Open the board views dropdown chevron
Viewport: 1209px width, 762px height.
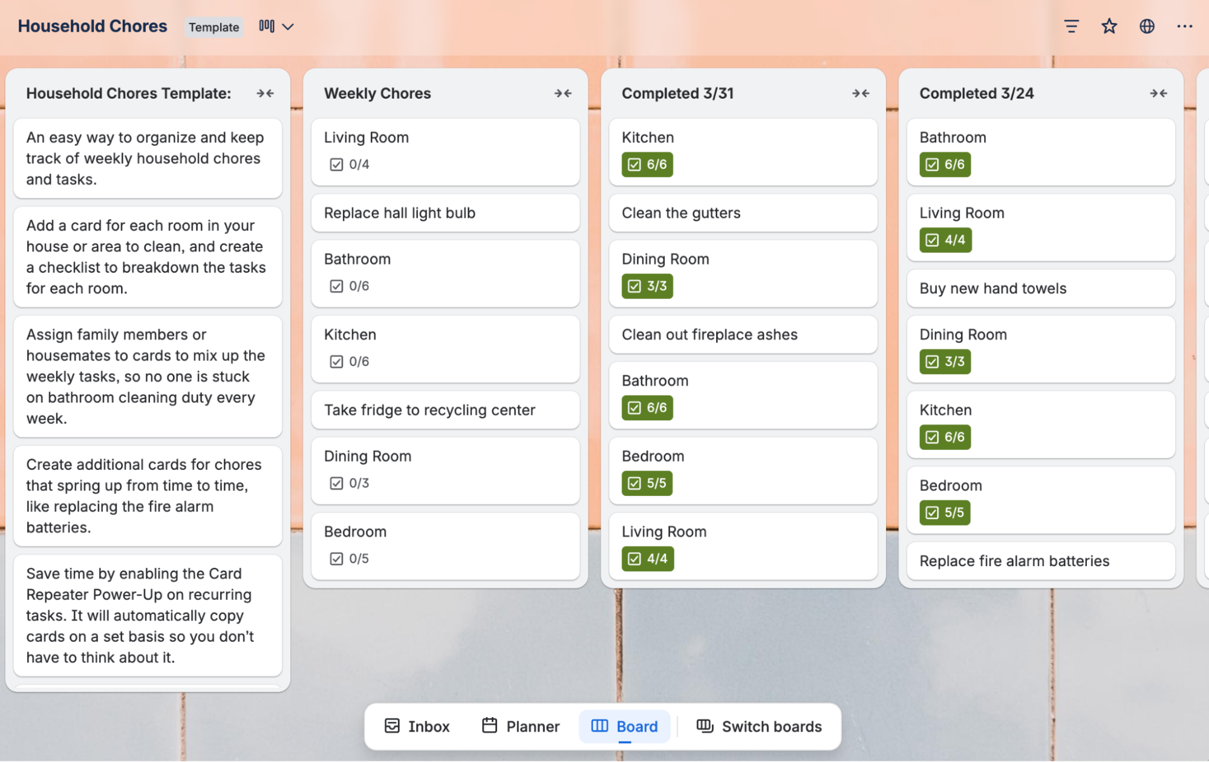(x=289, y=27)
